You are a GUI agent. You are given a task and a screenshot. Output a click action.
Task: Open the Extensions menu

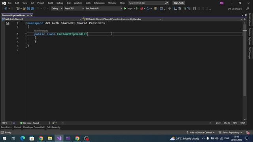(x=99, y=3)
